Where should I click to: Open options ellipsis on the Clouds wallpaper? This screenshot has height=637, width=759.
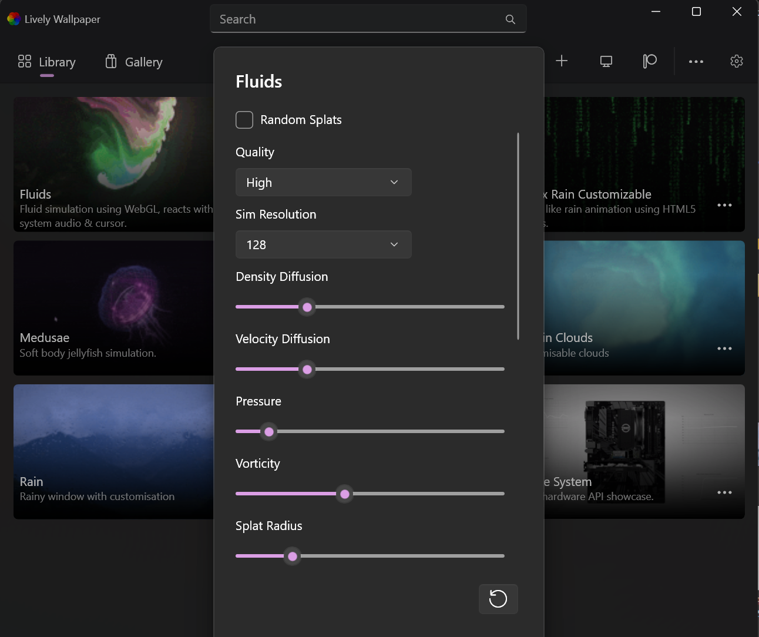[x=724, y=348]
